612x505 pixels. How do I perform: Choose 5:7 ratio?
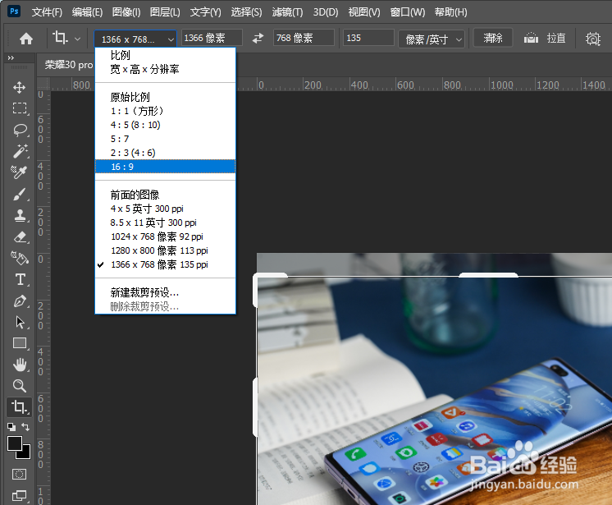165,139
